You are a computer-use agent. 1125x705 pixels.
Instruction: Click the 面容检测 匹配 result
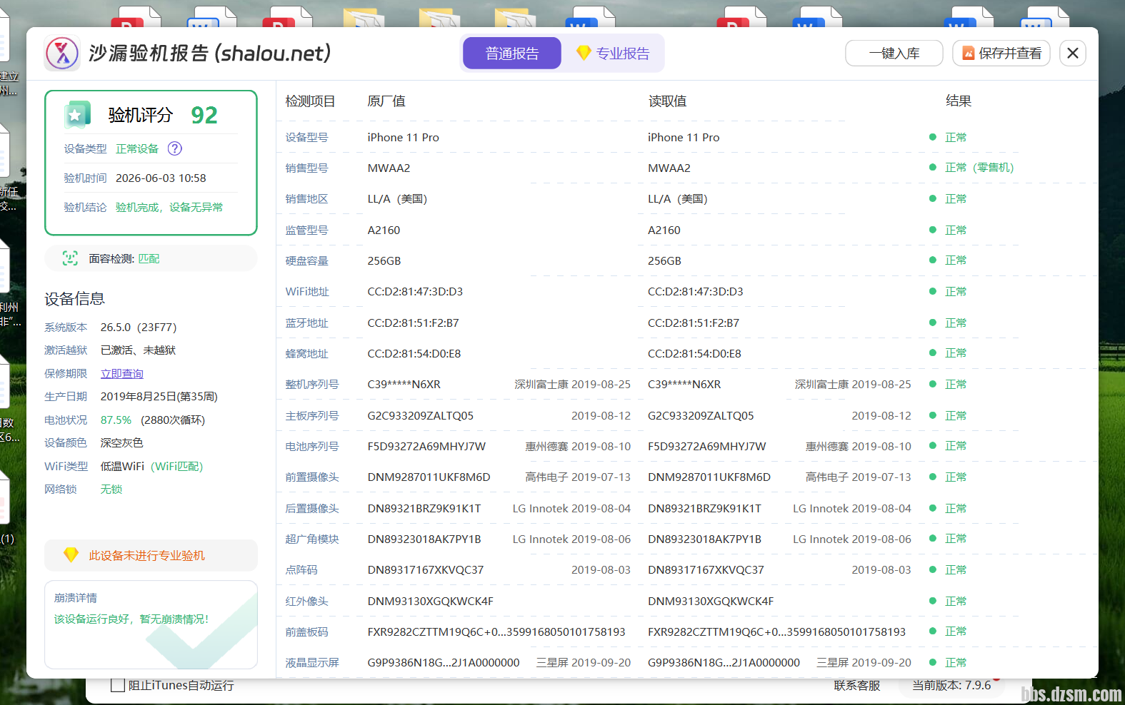pos(149,258)
